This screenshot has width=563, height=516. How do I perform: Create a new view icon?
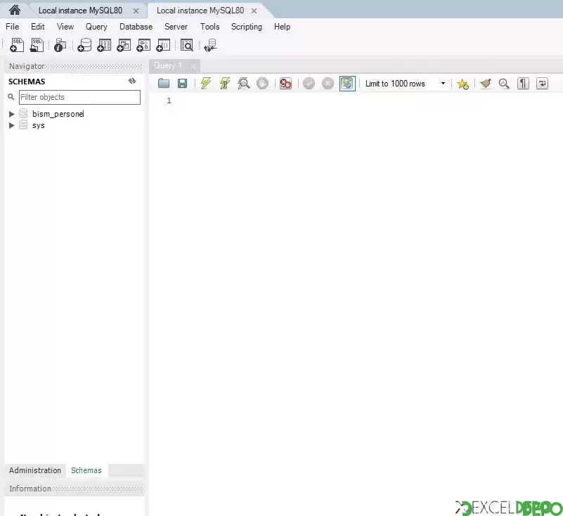point(124,45)
